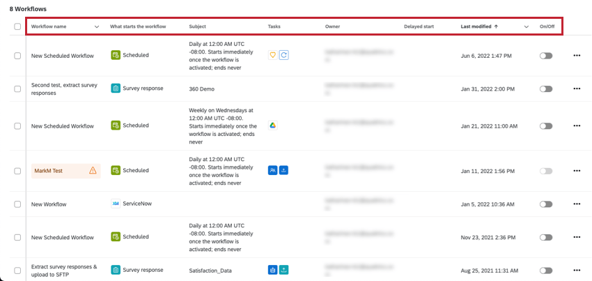Viewport: 592px width, 281px height.
Task: Tick the select-all checkbox in the header row
Action: tap(17, 26)
